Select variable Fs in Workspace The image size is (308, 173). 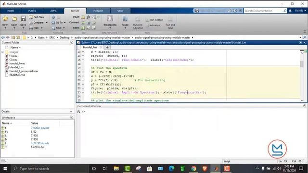point(6,132)
